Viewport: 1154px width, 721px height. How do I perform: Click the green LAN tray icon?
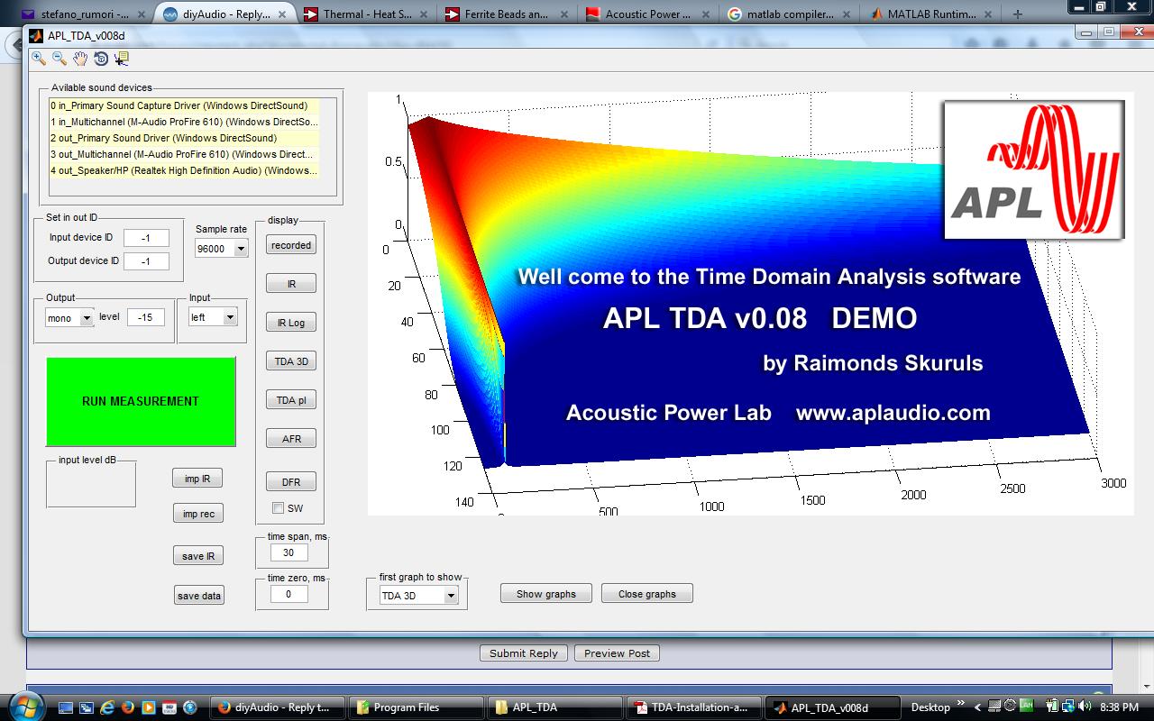pyautogui.click(x=1026, y=707)
